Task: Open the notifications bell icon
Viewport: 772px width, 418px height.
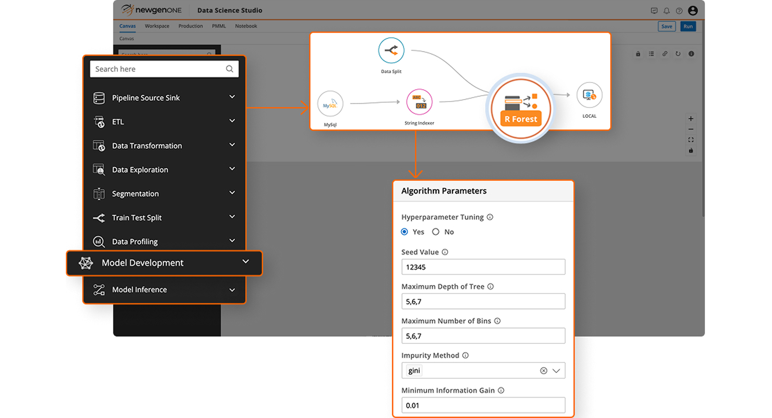Action: coord(666,11)
